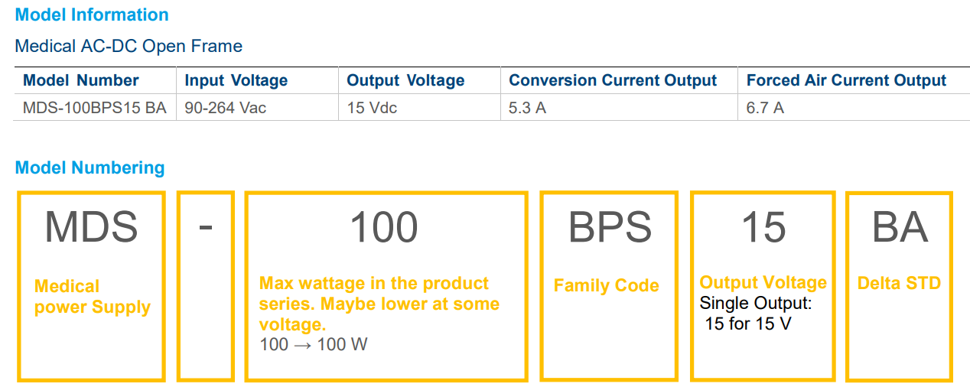
Task: Click the Delta STD label
Action: coord(899,283)
